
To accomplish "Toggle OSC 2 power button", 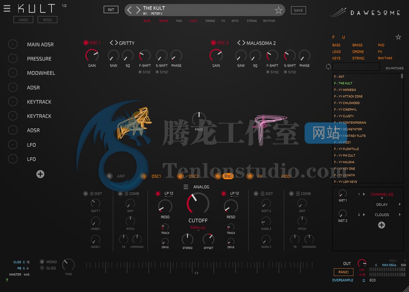I will click(213, 43).
